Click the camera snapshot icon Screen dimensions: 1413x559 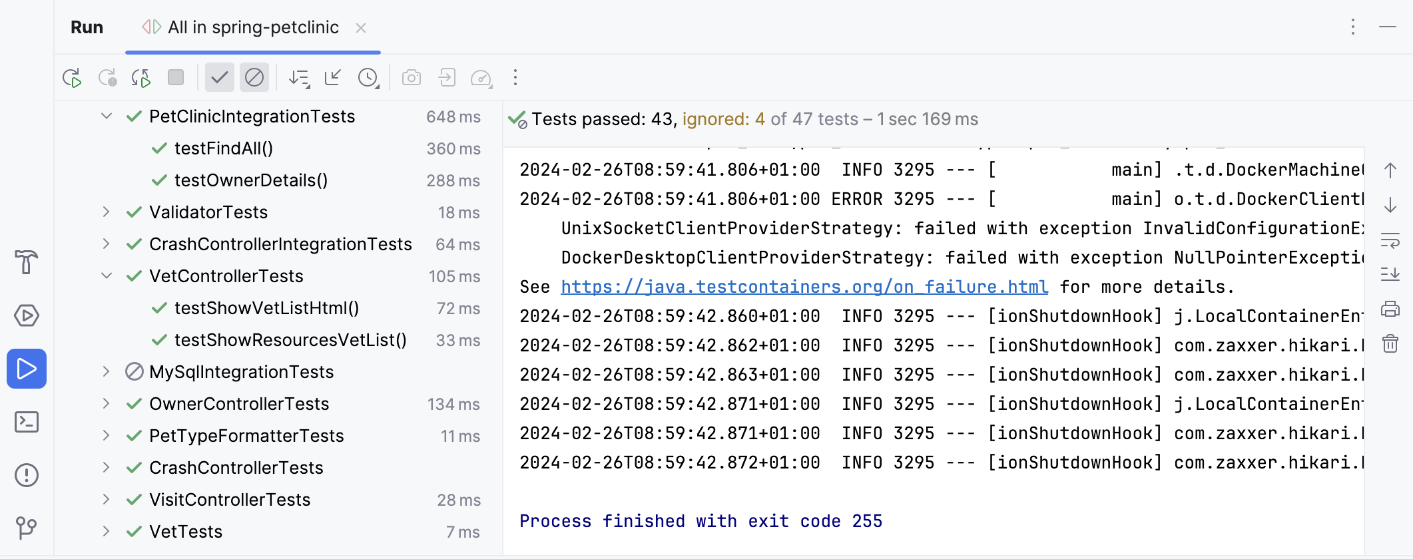tap(412, 78)
